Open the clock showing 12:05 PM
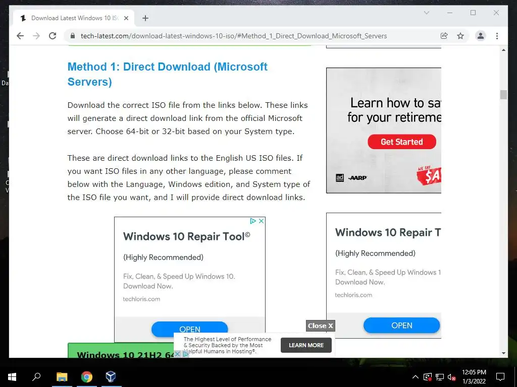Screen dimensions: 517x387 [x=474, y=377]
